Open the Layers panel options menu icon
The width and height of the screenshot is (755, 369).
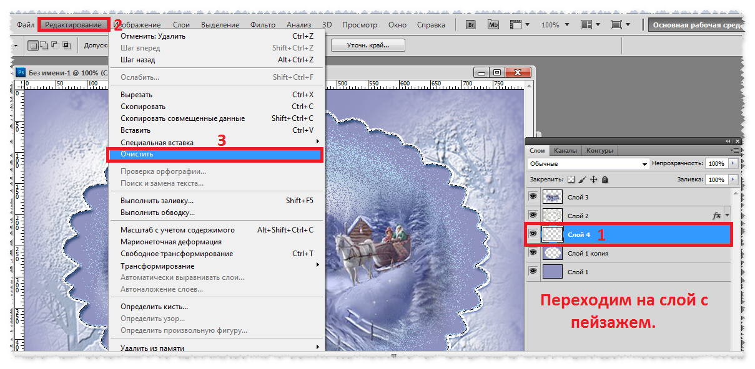[735, 150]
